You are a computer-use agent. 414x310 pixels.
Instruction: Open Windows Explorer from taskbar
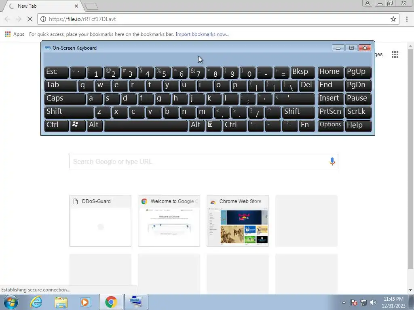61,302
